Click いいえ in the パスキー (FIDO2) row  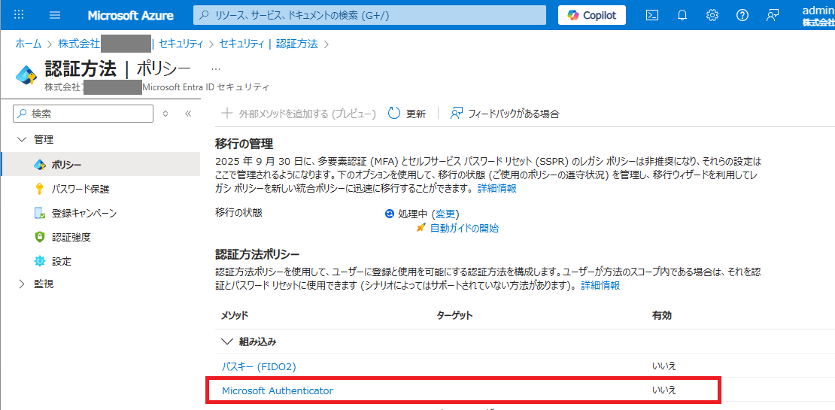tap(664, 366)
